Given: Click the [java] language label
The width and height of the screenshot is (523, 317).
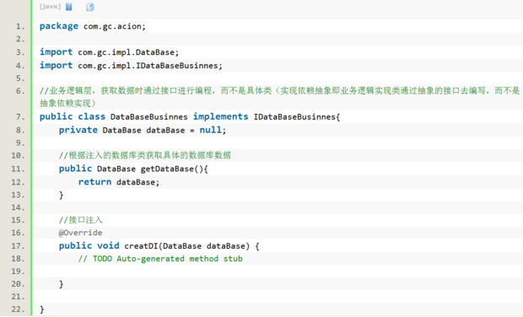Looking at the screenshot, I should 50,7.
